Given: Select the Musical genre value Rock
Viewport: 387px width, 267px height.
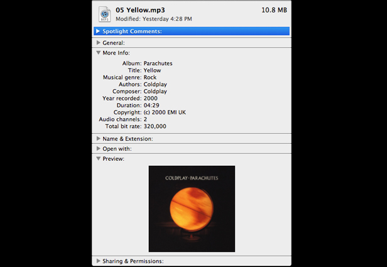Looking at the screenshot, I should [x=150, y=77].
